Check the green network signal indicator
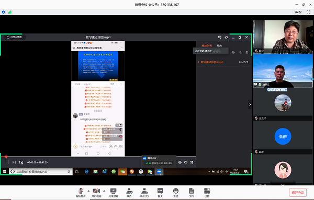The height and width of the screenshot is (200, 314). pyautogui.click(x=9, y=12)
